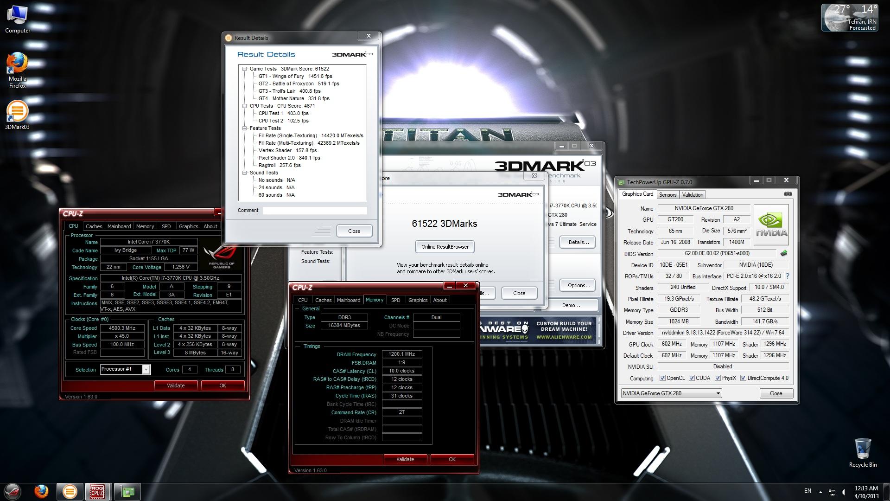Click the network icon in the system tray
Image resolution: width=890 pixels, height=501 pixels.
coord(832,492)
